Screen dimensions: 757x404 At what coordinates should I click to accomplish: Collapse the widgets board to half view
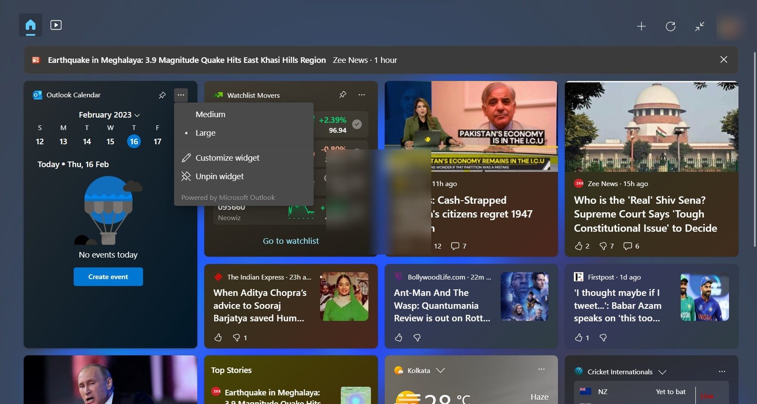(700, 26)
